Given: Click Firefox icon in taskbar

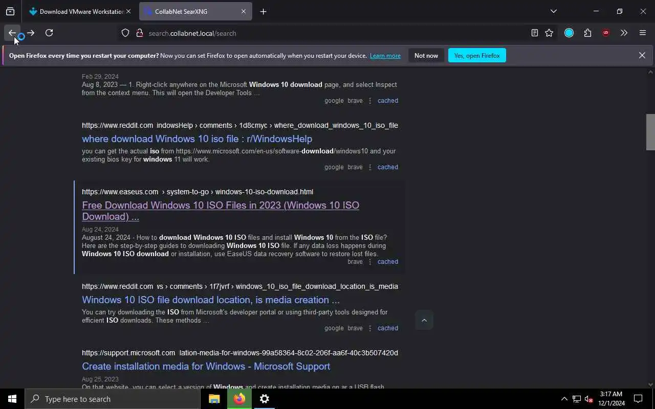Looking at the screenshot, I should [239, 399].
